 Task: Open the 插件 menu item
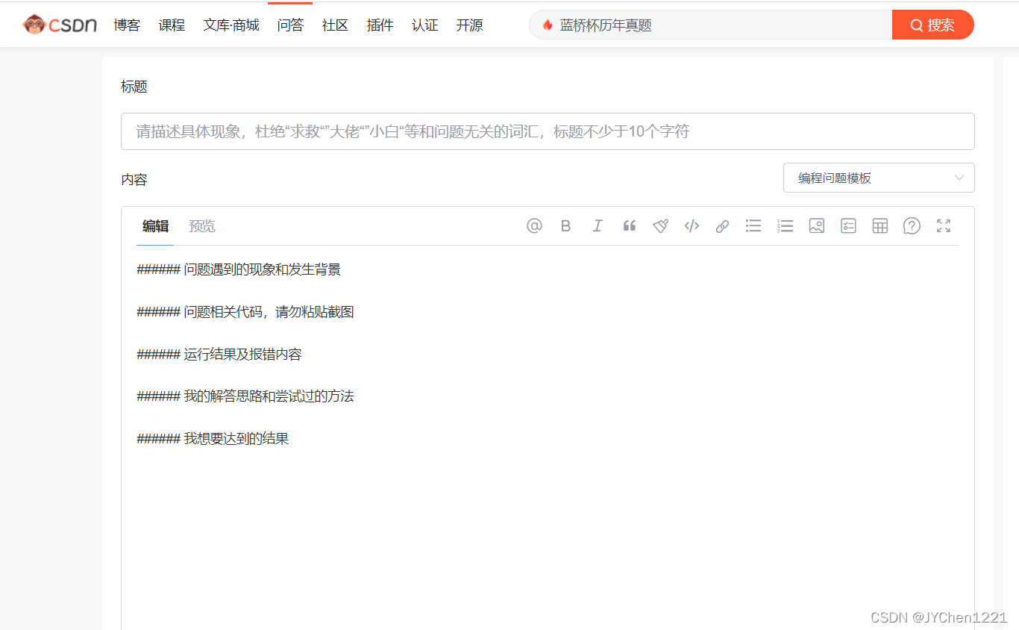tap(380, 25)
